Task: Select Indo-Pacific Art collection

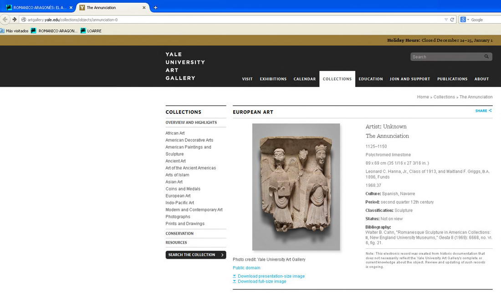Action: [x=179, y=203]
